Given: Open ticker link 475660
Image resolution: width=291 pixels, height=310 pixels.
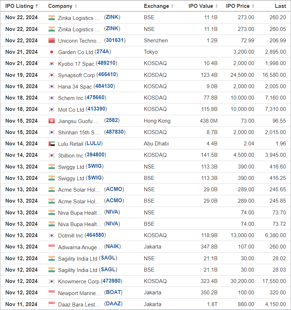Looking at the screenshot, I should click(95, 97).
